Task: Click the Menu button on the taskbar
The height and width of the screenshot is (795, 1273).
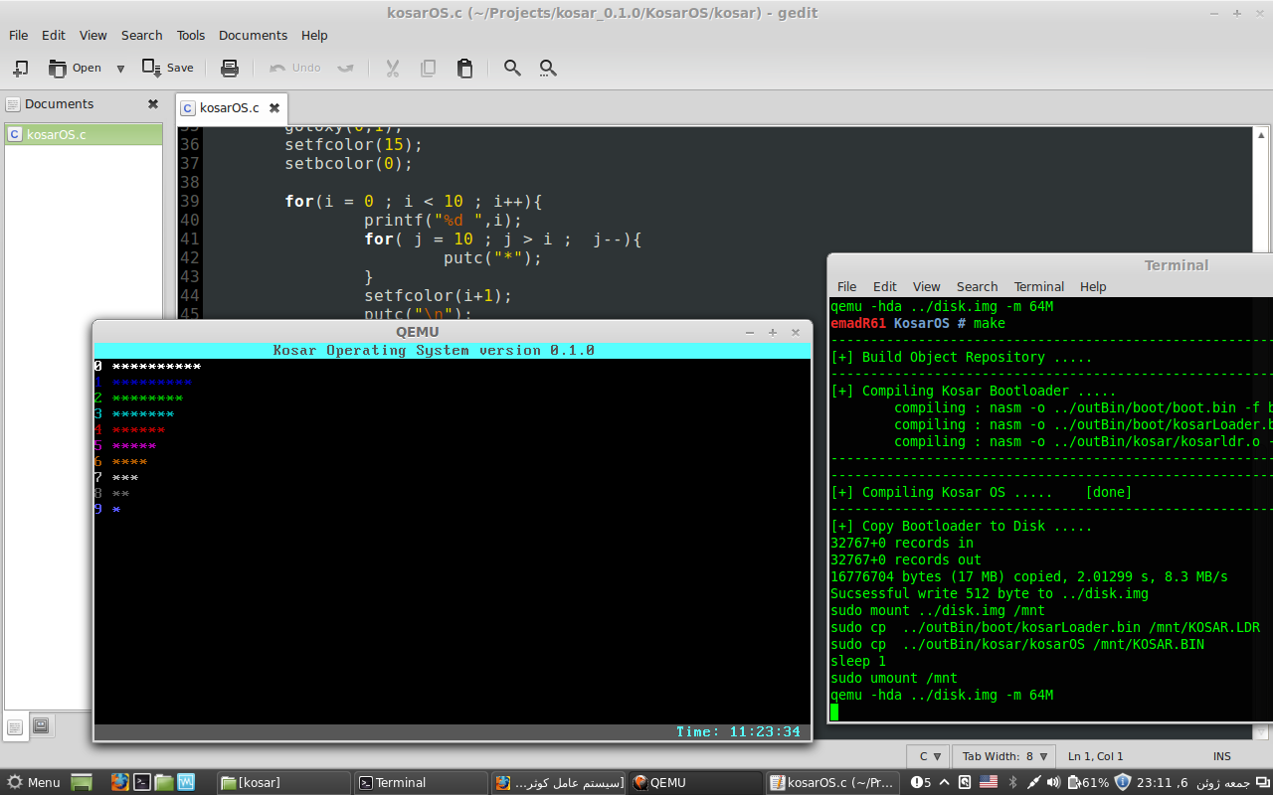Action: click(x=34, y=782)
